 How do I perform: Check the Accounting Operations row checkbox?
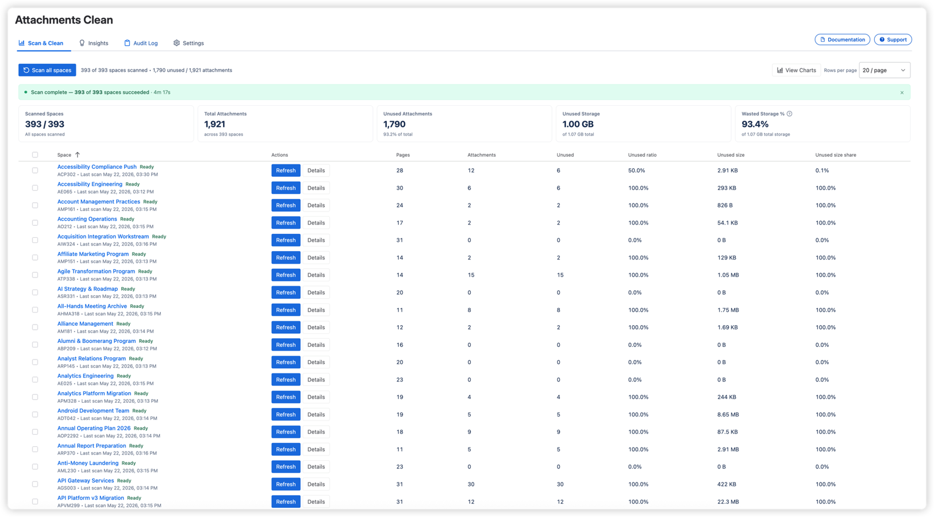pyautogui.click(x=35, y=223)
